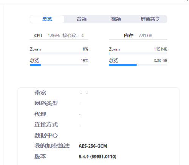Click the 我的加密算法 label

pyautogui.click(x=52, y=146)
